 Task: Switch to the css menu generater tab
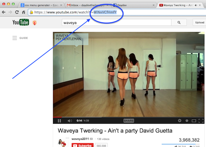(41, 5)
